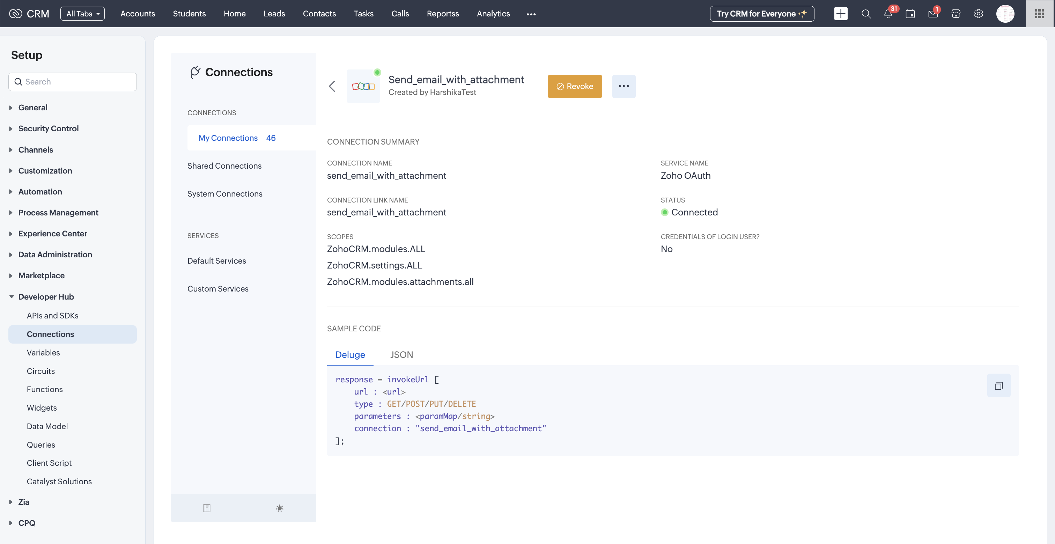
Task: Open the Leads tab
Action: tap(274, 14)
